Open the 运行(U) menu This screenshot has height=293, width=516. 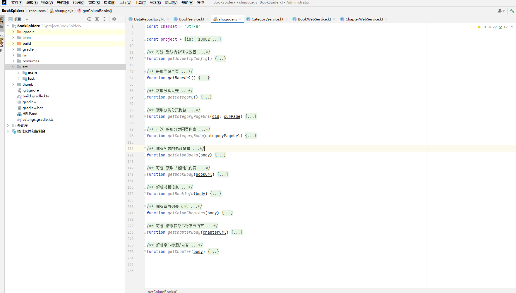tap(125, 2)
